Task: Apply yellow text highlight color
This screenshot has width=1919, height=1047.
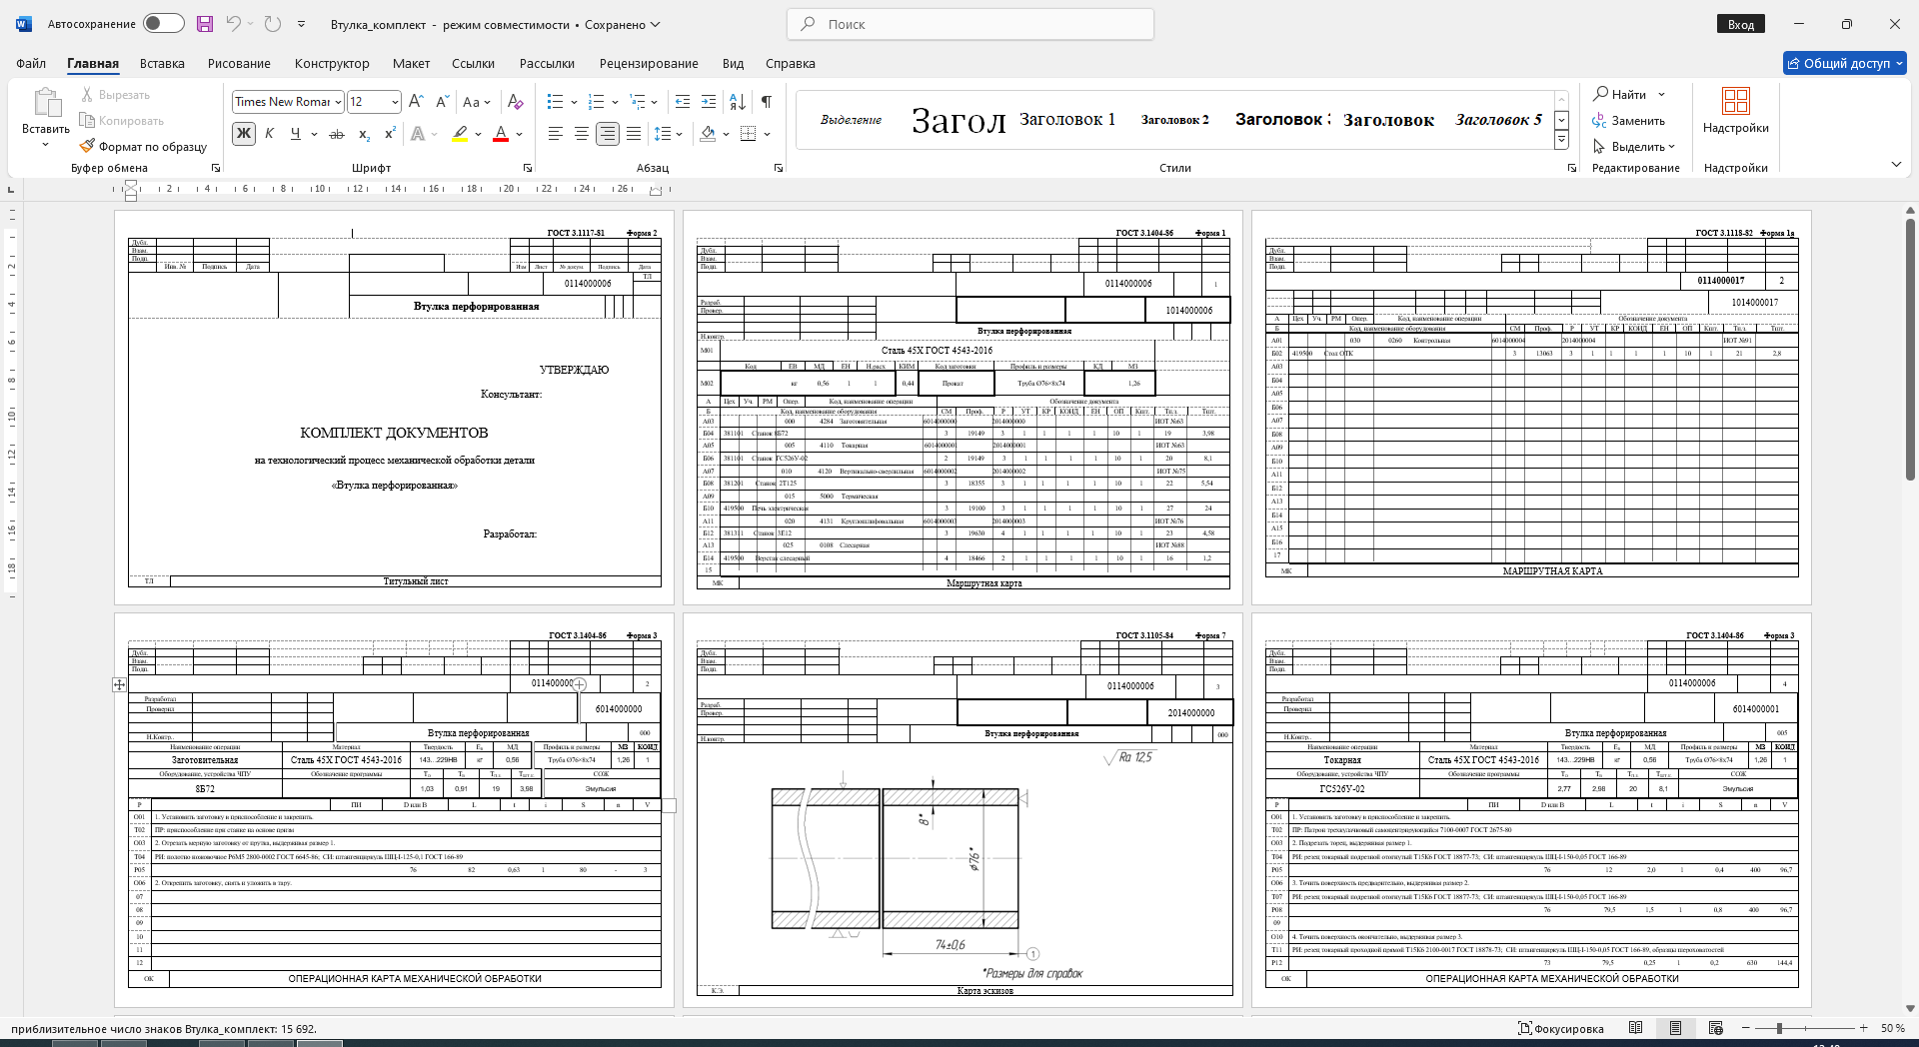Action: click(x=460, y=134)
